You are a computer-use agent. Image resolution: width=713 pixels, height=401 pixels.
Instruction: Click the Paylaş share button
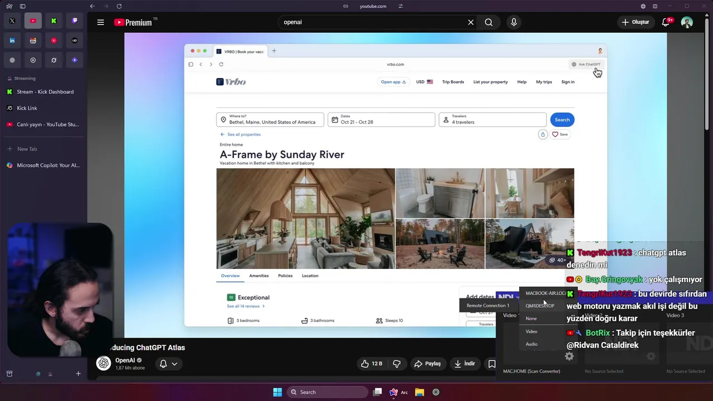[x=427, y=364]
